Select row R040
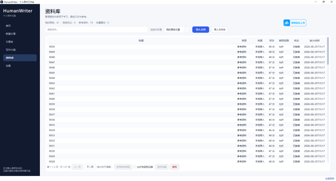Viewport: 336px width, 181px height. tap(187, 99)
